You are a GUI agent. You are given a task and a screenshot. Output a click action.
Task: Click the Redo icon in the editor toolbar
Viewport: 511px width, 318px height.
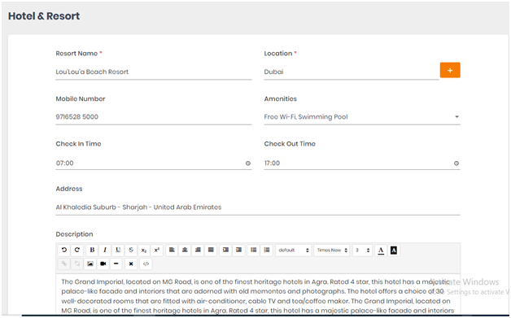click(77, 250)
